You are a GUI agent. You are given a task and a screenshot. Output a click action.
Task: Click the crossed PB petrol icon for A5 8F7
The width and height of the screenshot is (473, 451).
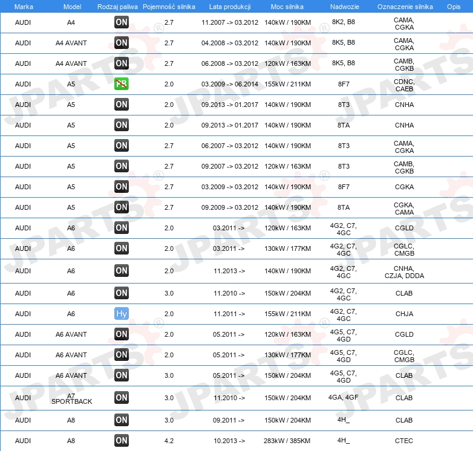pyautogui.click(x=122, y=84)
